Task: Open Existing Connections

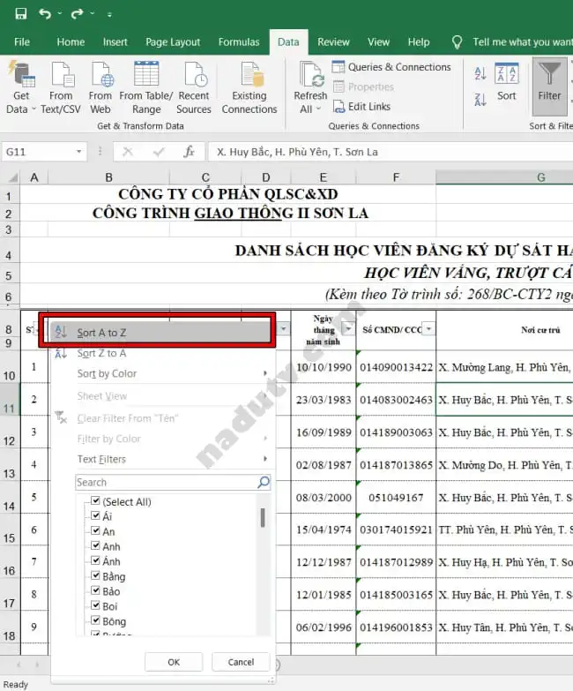Action: coord(249,87)
